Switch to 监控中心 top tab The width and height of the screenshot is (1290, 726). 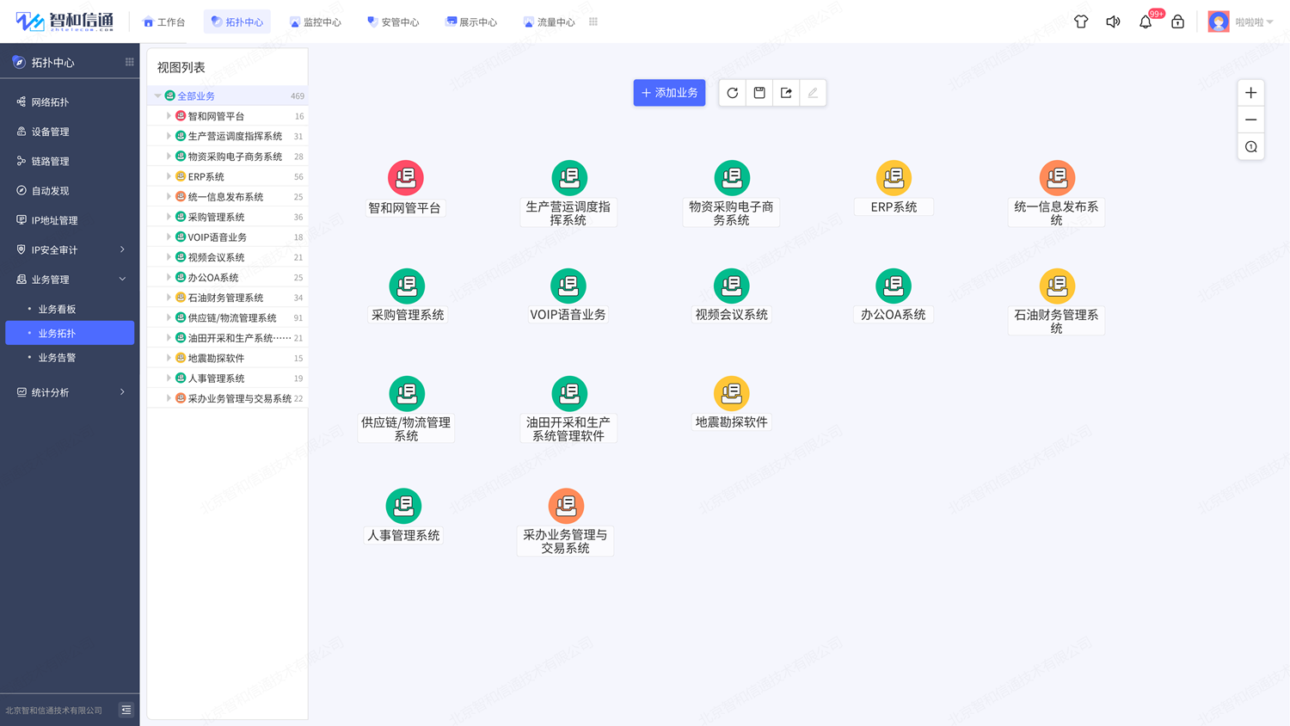(316, 22)
